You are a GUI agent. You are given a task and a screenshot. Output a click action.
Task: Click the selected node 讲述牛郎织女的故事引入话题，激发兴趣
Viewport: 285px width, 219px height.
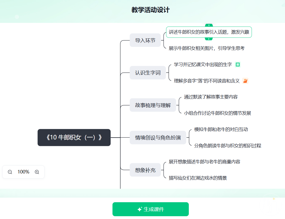pyautogui.click(x=209, y=32)
